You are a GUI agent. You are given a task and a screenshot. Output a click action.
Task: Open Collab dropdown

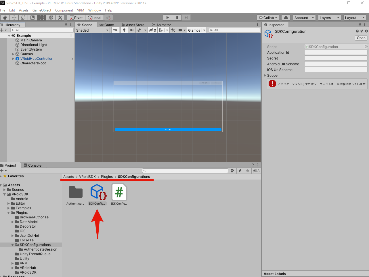[268, 18]
